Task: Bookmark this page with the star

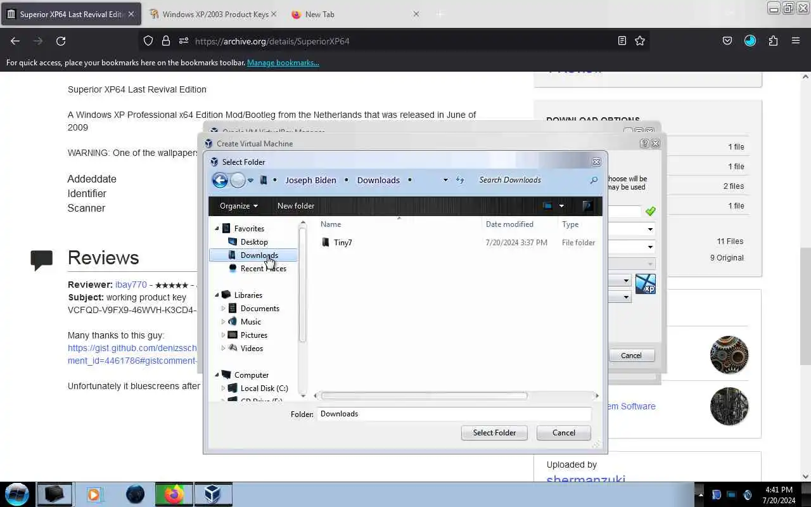Action: click(x=640, y=41)
